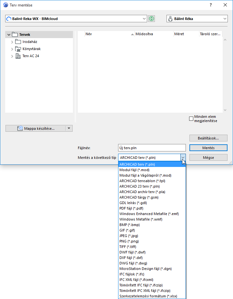Select Modul fájl (*.mod) option
233x299 pixels.
click(x=152, y=170)
